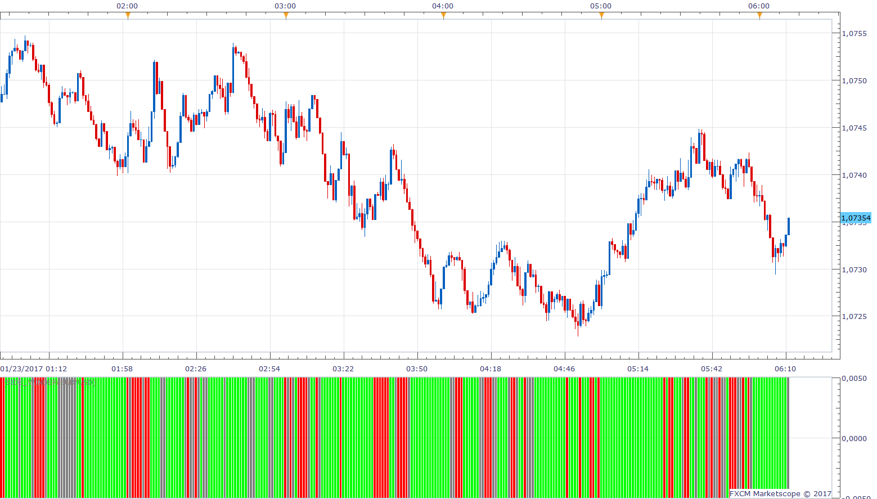Click the orange 02:00 hour marker triangle
Viewport: 877px width, 499px height.
click(128, 16)
